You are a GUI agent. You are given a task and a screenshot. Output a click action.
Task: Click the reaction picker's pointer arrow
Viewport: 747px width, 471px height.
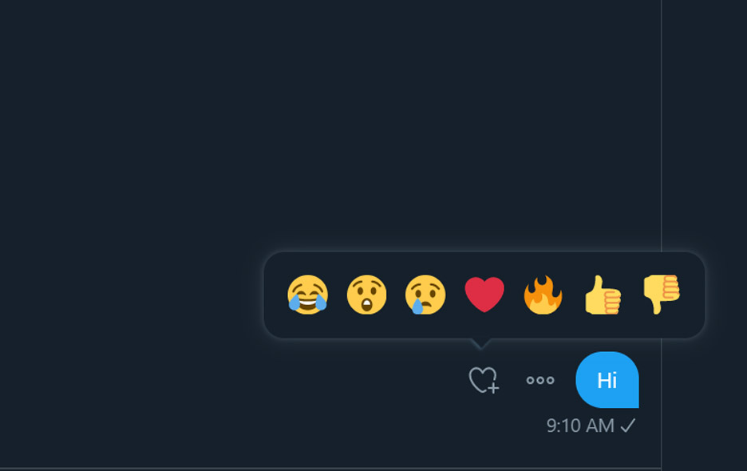pos(480,342)
